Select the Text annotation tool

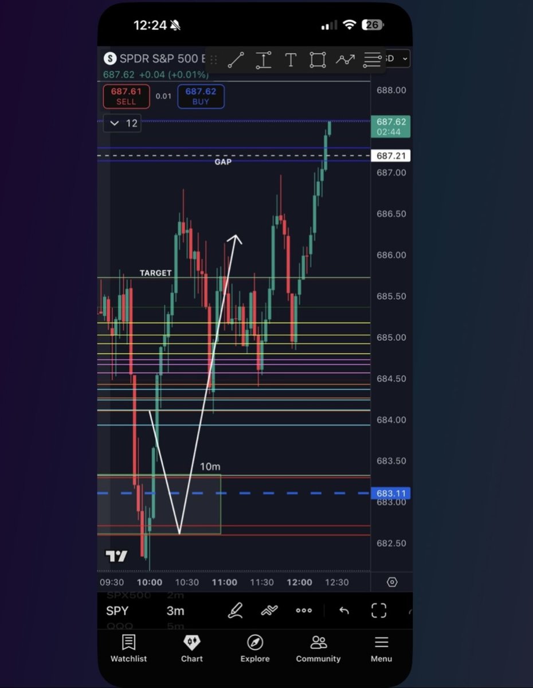291,59
